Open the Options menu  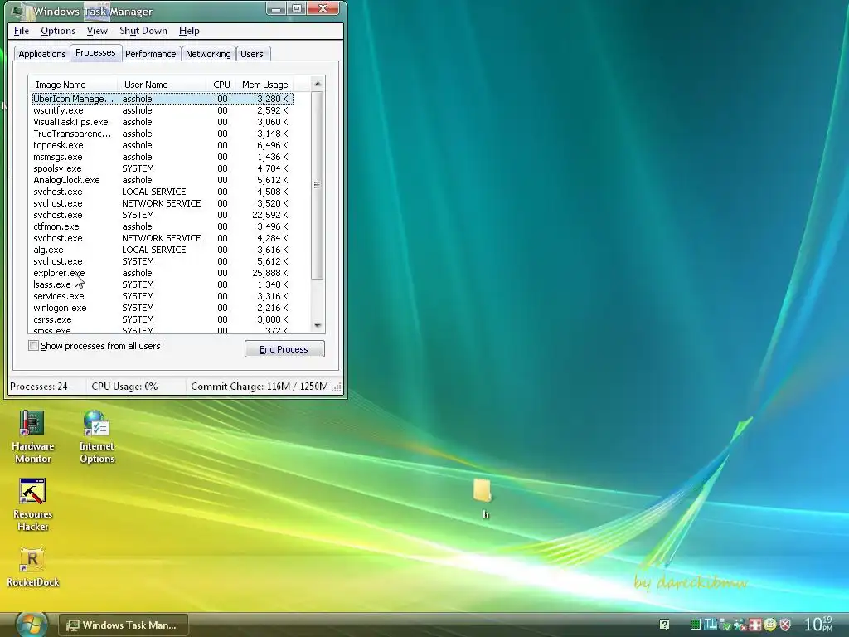coord(58,31)
